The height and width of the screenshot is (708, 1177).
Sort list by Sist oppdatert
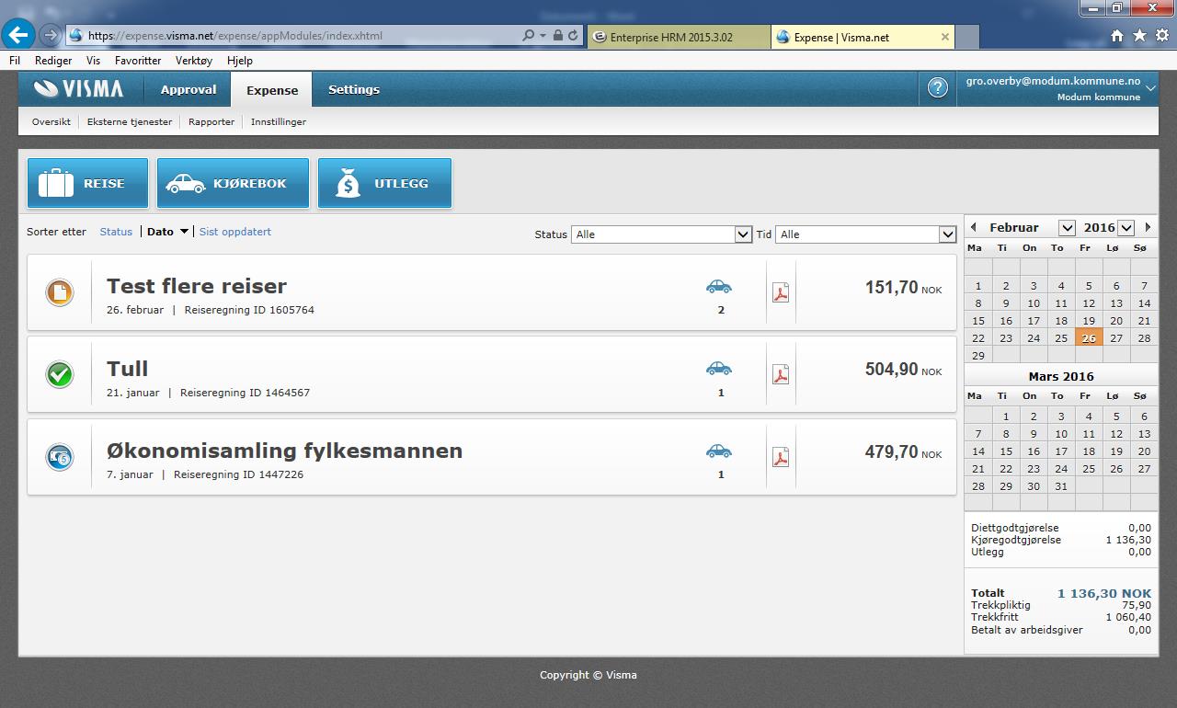pyautogui.click(x=235, y=232)
